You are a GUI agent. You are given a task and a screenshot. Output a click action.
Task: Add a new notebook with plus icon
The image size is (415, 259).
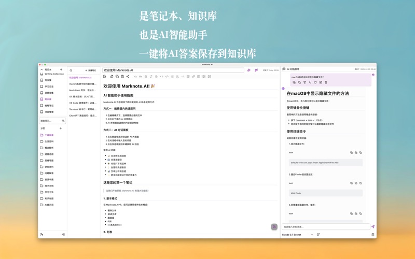(x=61, y=69)
